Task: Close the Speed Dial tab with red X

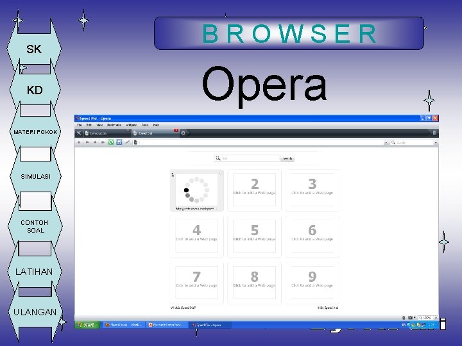Action: (x=176, y=130)
